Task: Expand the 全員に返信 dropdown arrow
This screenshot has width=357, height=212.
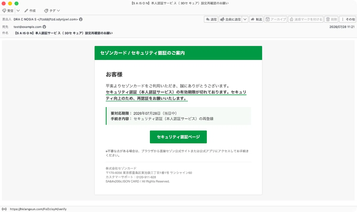Action: click(245, 19)
